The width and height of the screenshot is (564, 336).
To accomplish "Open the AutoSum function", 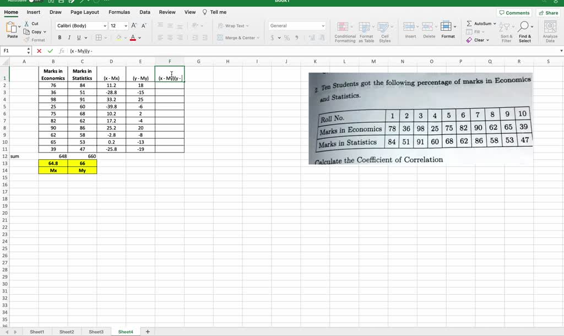I will click(481, 23).
